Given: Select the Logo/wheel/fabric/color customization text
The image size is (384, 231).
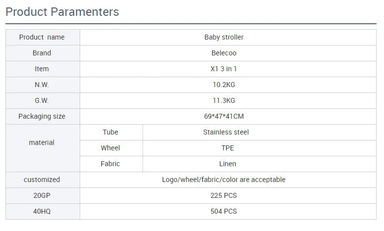Looking at the screenshot, I should click(x=224, y=180).
